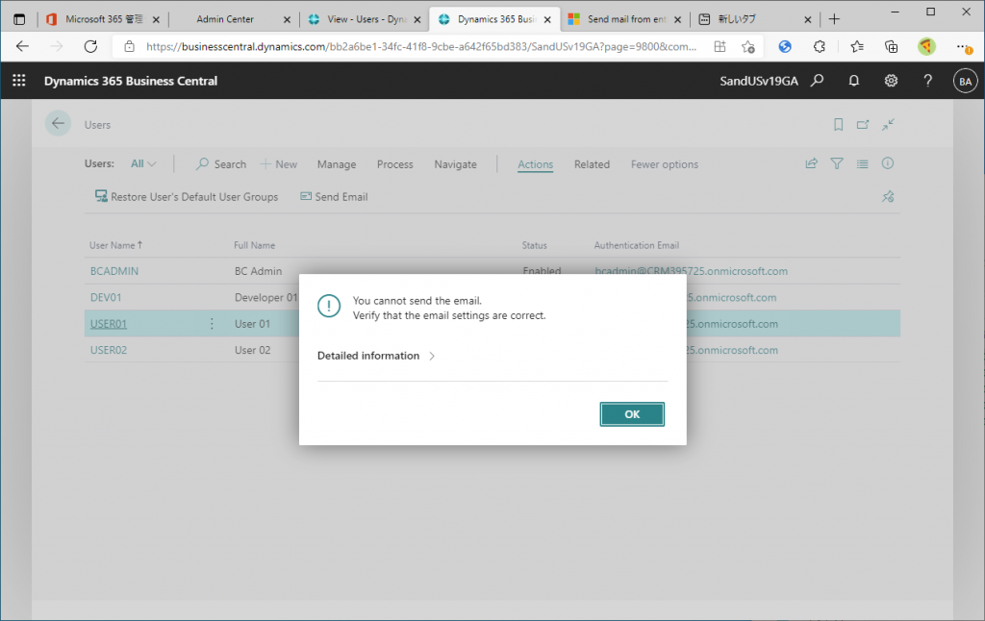
Task: Open the FactBox information icon
Action: pos(888,163)
